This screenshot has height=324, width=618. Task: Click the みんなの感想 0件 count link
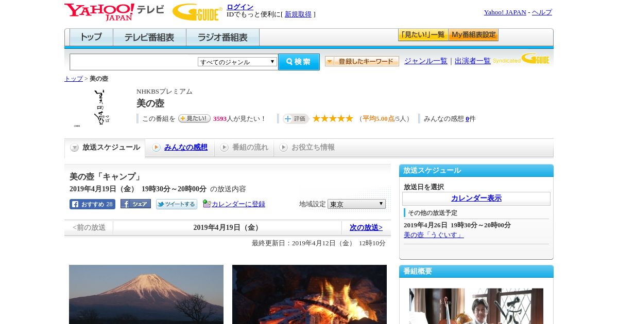(x=467, y=119)
